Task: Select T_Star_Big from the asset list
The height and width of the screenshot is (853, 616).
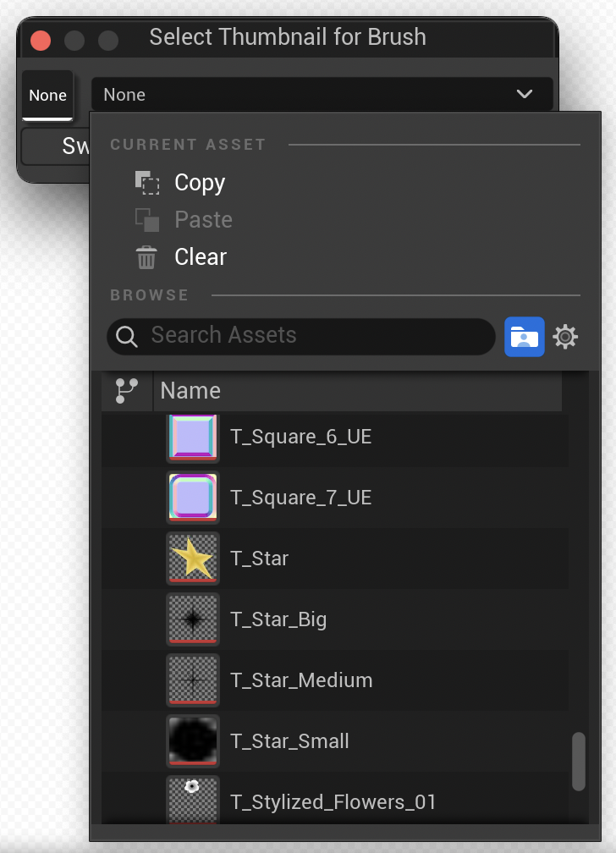Action: point(278,619)
